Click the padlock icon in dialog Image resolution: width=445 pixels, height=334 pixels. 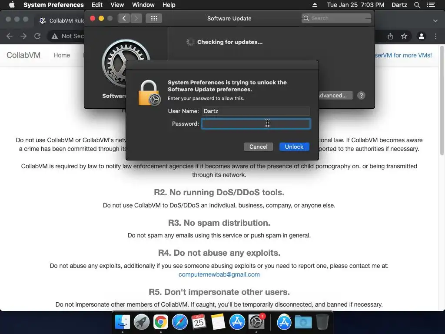tap(149, 93)
